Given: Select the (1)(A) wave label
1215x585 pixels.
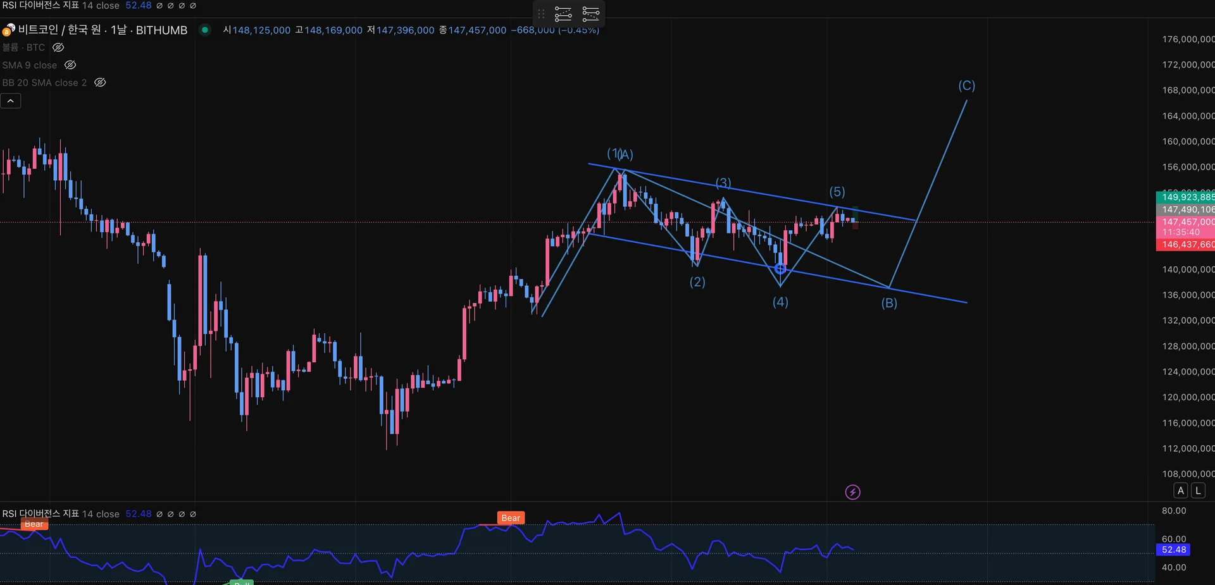Looking at the screenshot, I should (x=620, y=154).
